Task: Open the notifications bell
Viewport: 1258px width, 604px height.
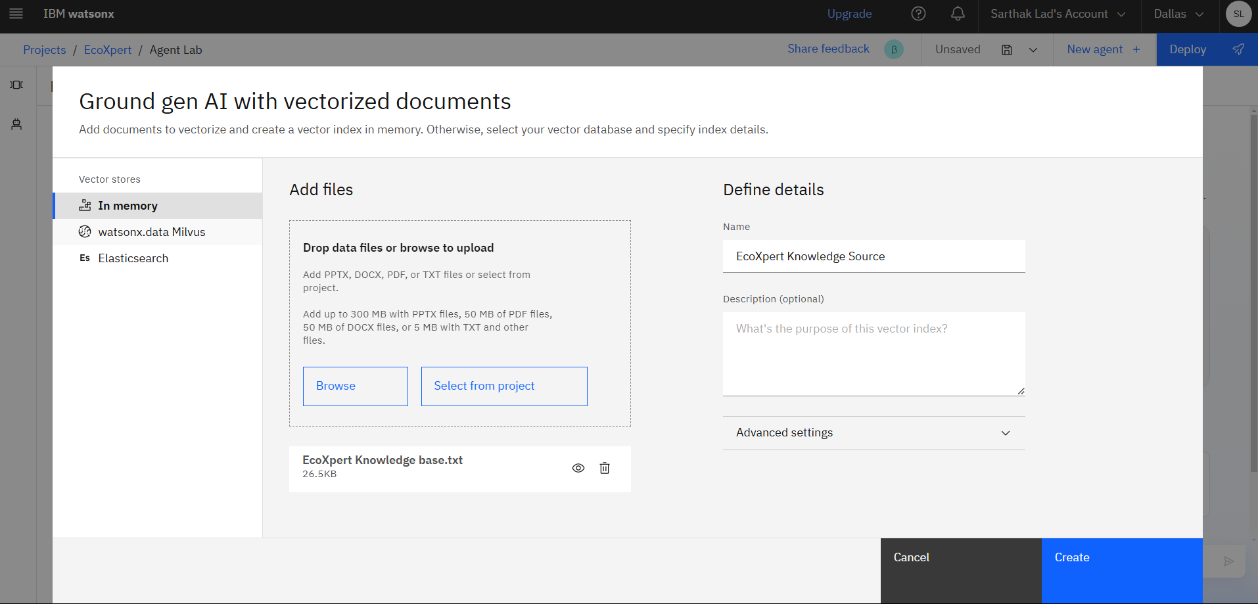Action: [958, 14]
